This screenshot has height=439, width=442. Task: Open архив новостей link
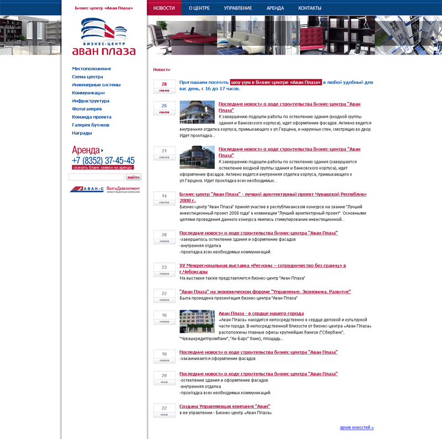[x=356, y=427]
